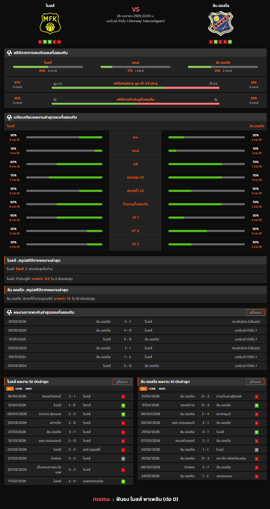Switch to AWAY tab in Lyn Oslo results
This screenshot has height=509, width=270.
coord(162,389)
